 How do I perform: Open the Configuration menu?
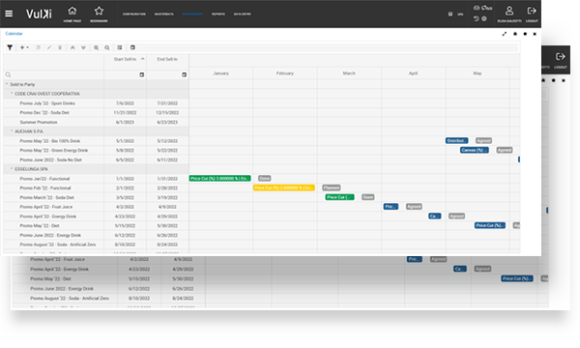[134, 14]
